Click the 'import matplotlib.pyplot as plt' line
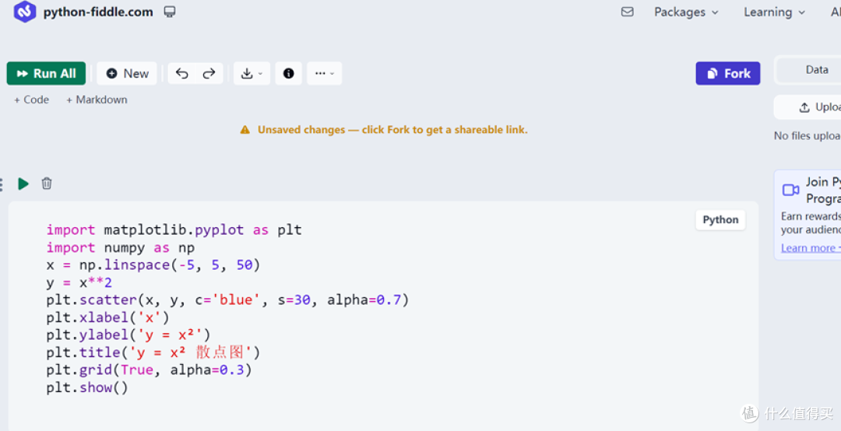Viewport: 841px width, 431px height. coord(174,230)
